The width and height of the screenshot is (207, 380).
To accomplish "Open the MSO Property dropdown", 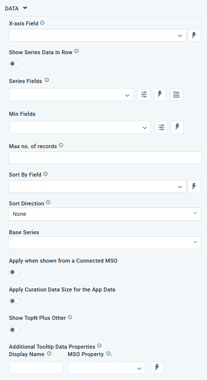I will pyautogui.click(x=106, y=368).
